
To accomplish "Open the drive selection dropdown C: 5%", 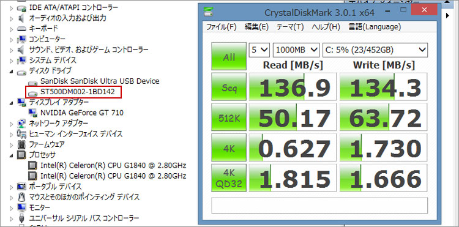I will coord(375,50).
